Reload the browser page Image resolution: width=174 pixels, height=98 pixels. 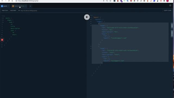pyautogui.click(x=9, y=1)
